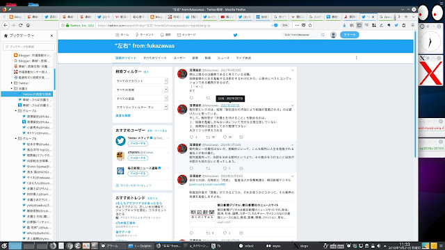Image resolution: width=445 pixels, height=250 pixels.
Task: Open the Twitter notifications bell
Action: pos(165,35)
